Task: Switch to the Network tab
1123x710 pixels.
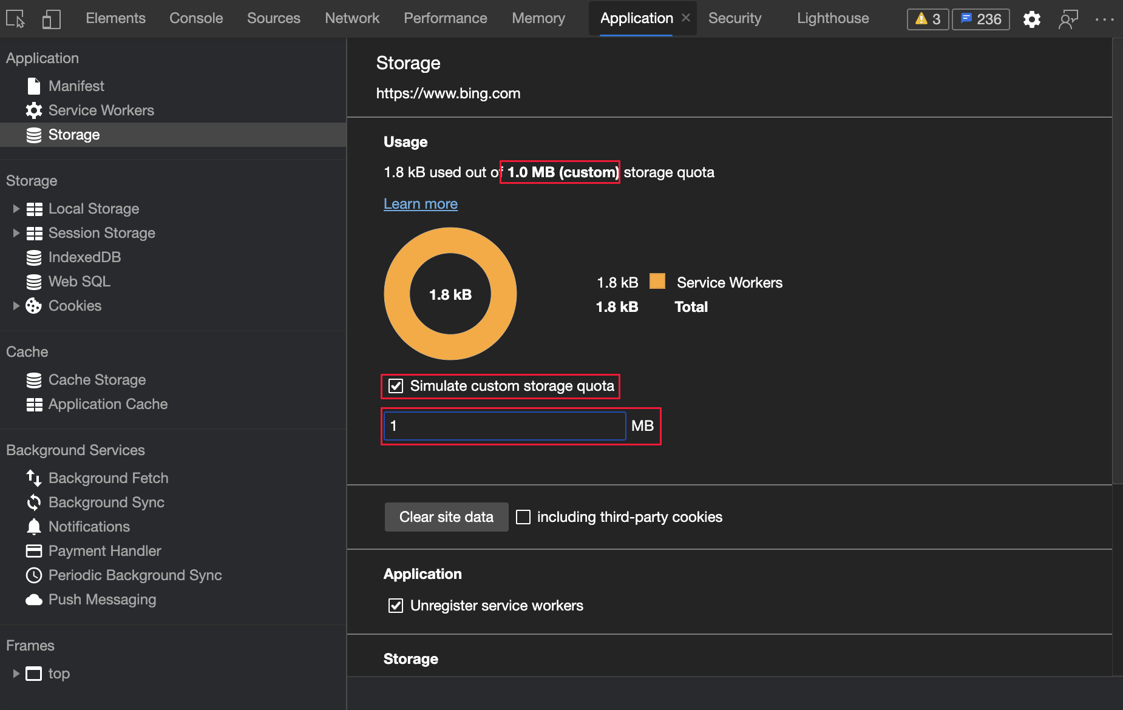Action: click(x=352, y=18)
